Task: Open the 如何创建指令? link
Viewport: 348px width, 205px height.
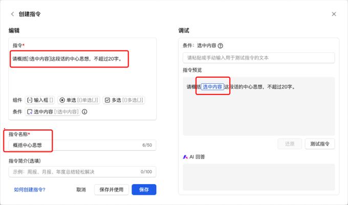Action: (30, 190)
